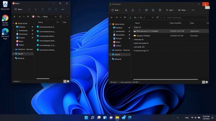Go back in the Music window
This screenshot has width=216, height=121.
[x=15, y=16]
